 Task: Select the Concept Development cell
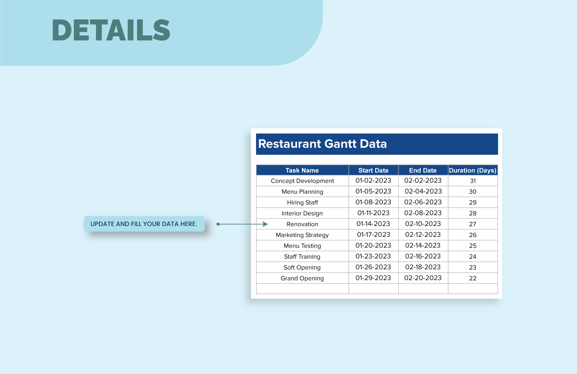[x=302, y=181]
